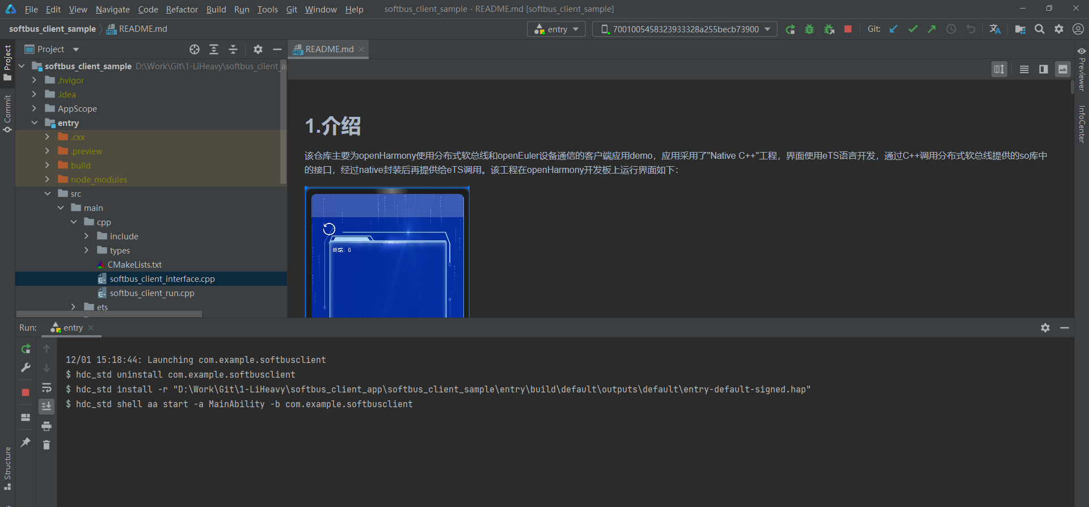Viewport: 1089px width, 507px height.
Task: Stop the running app using top toolbar stop icon
Action: [848, 29]
